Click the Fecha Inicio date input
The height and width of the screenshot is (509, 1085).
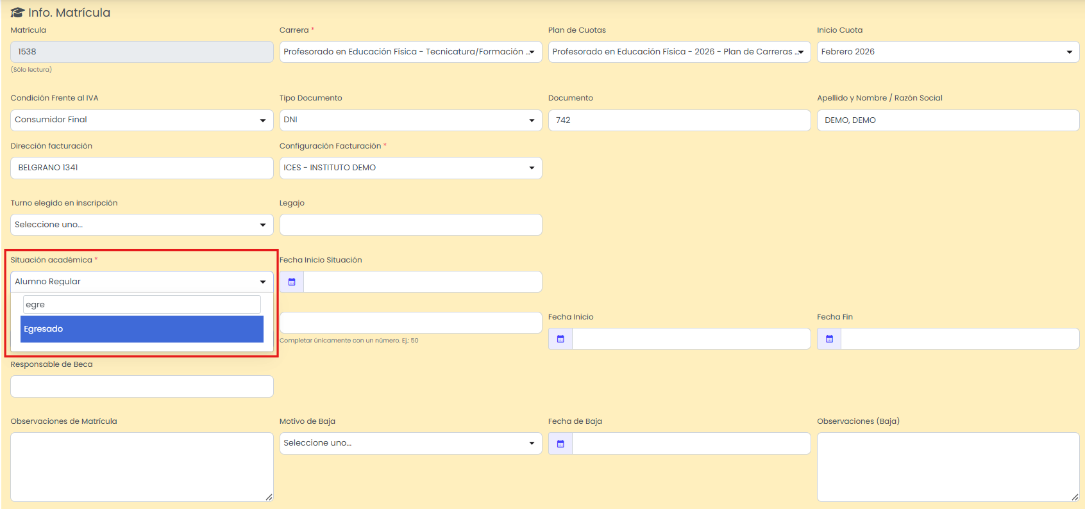691,339
